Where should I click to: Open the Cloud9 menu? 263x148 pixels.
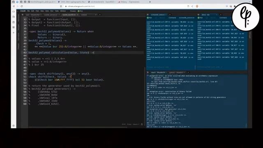pos(23,11)
